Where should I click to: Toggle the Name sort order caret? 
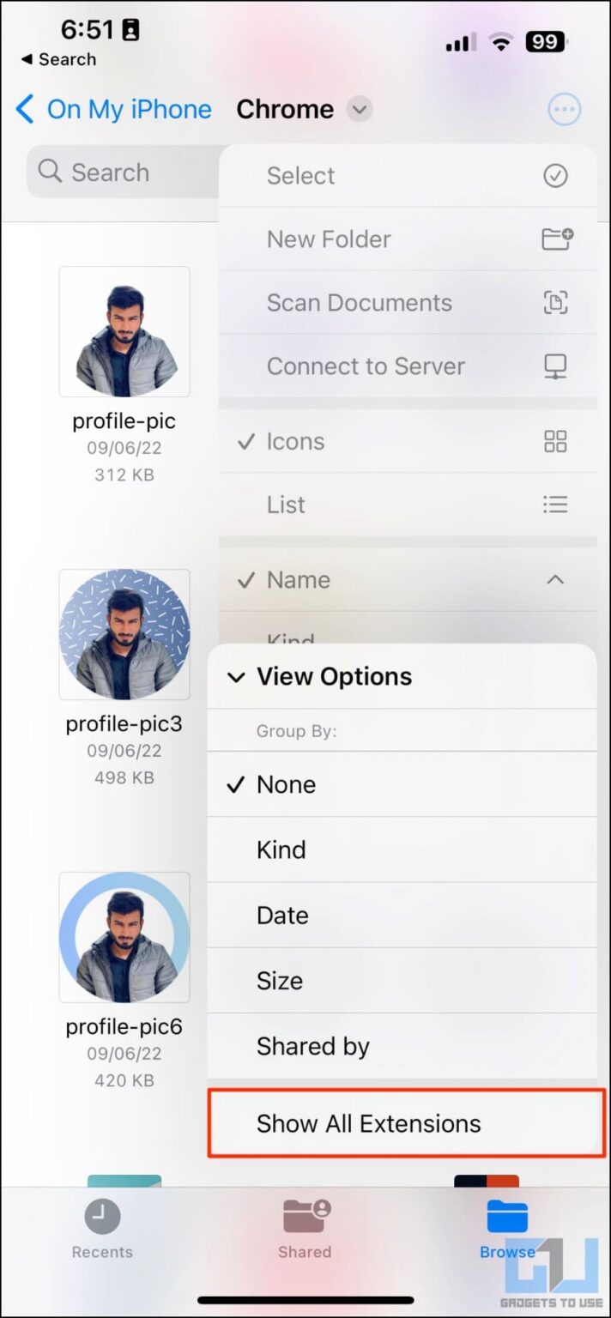coord(556,579)
